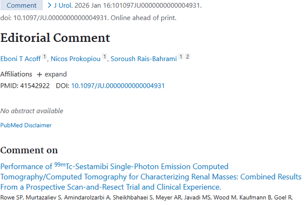Click affiliation superscript 2 after Soroush Rais-Bahrami

pyautogui.click(x=188, y=57)
